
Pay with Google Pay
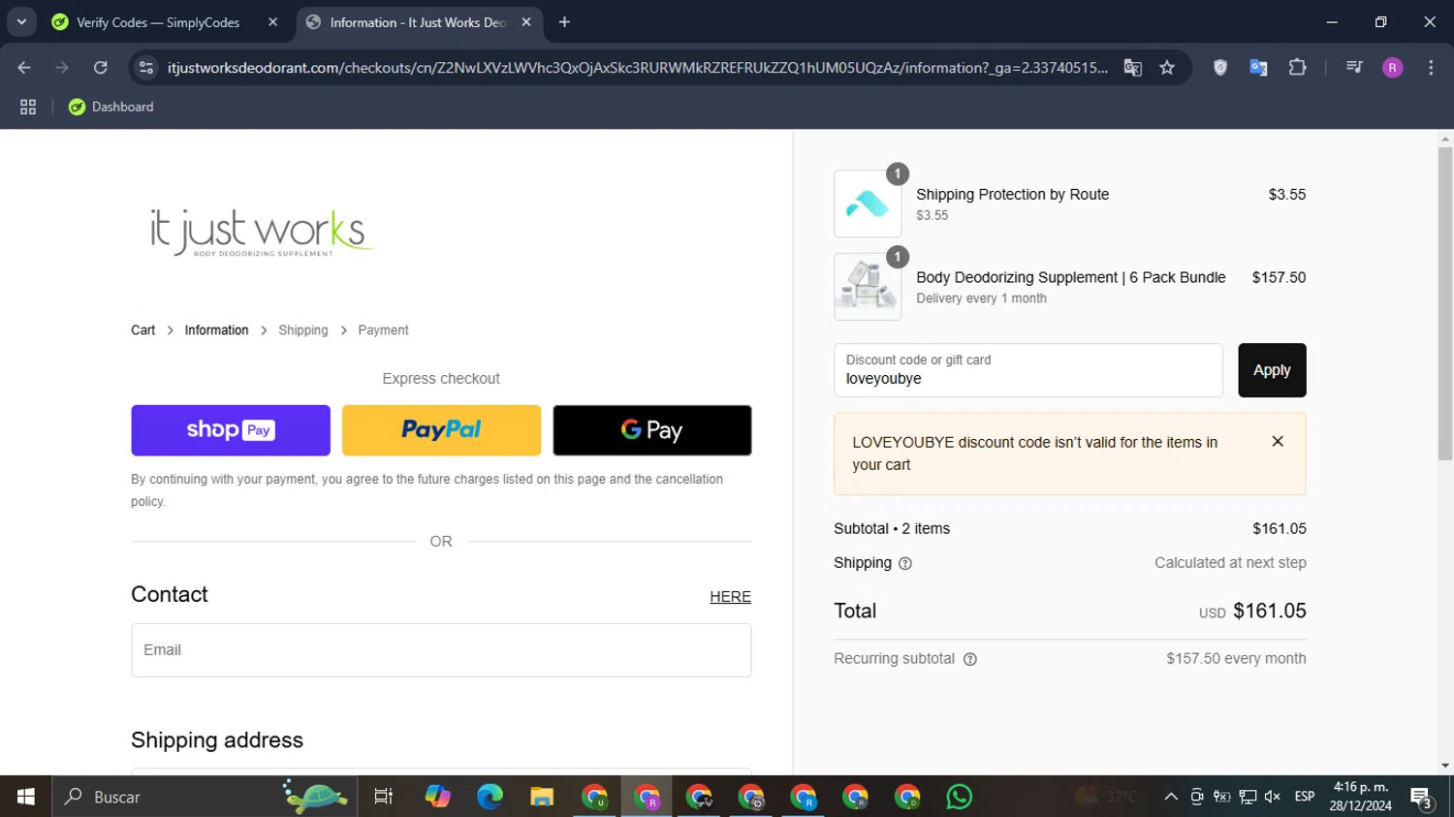(652, 430)
